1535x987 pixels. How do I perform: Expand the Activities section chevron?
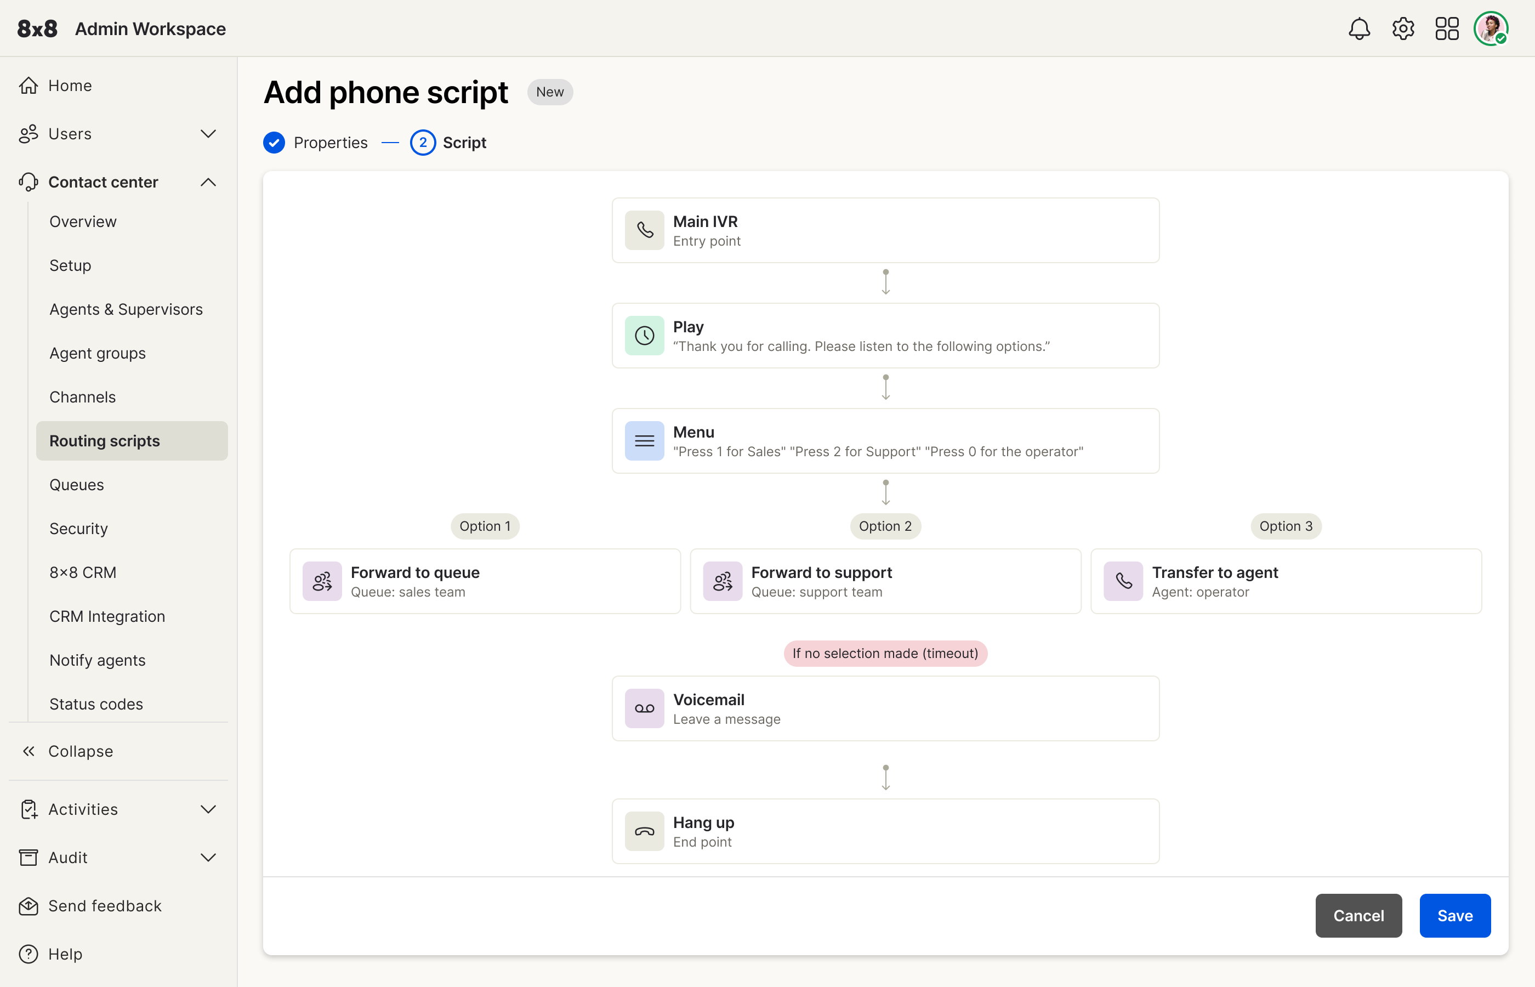[x=208, y=809]
